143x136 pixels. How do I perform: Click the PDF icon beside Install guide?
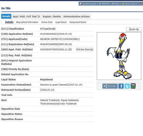point(81,4)
